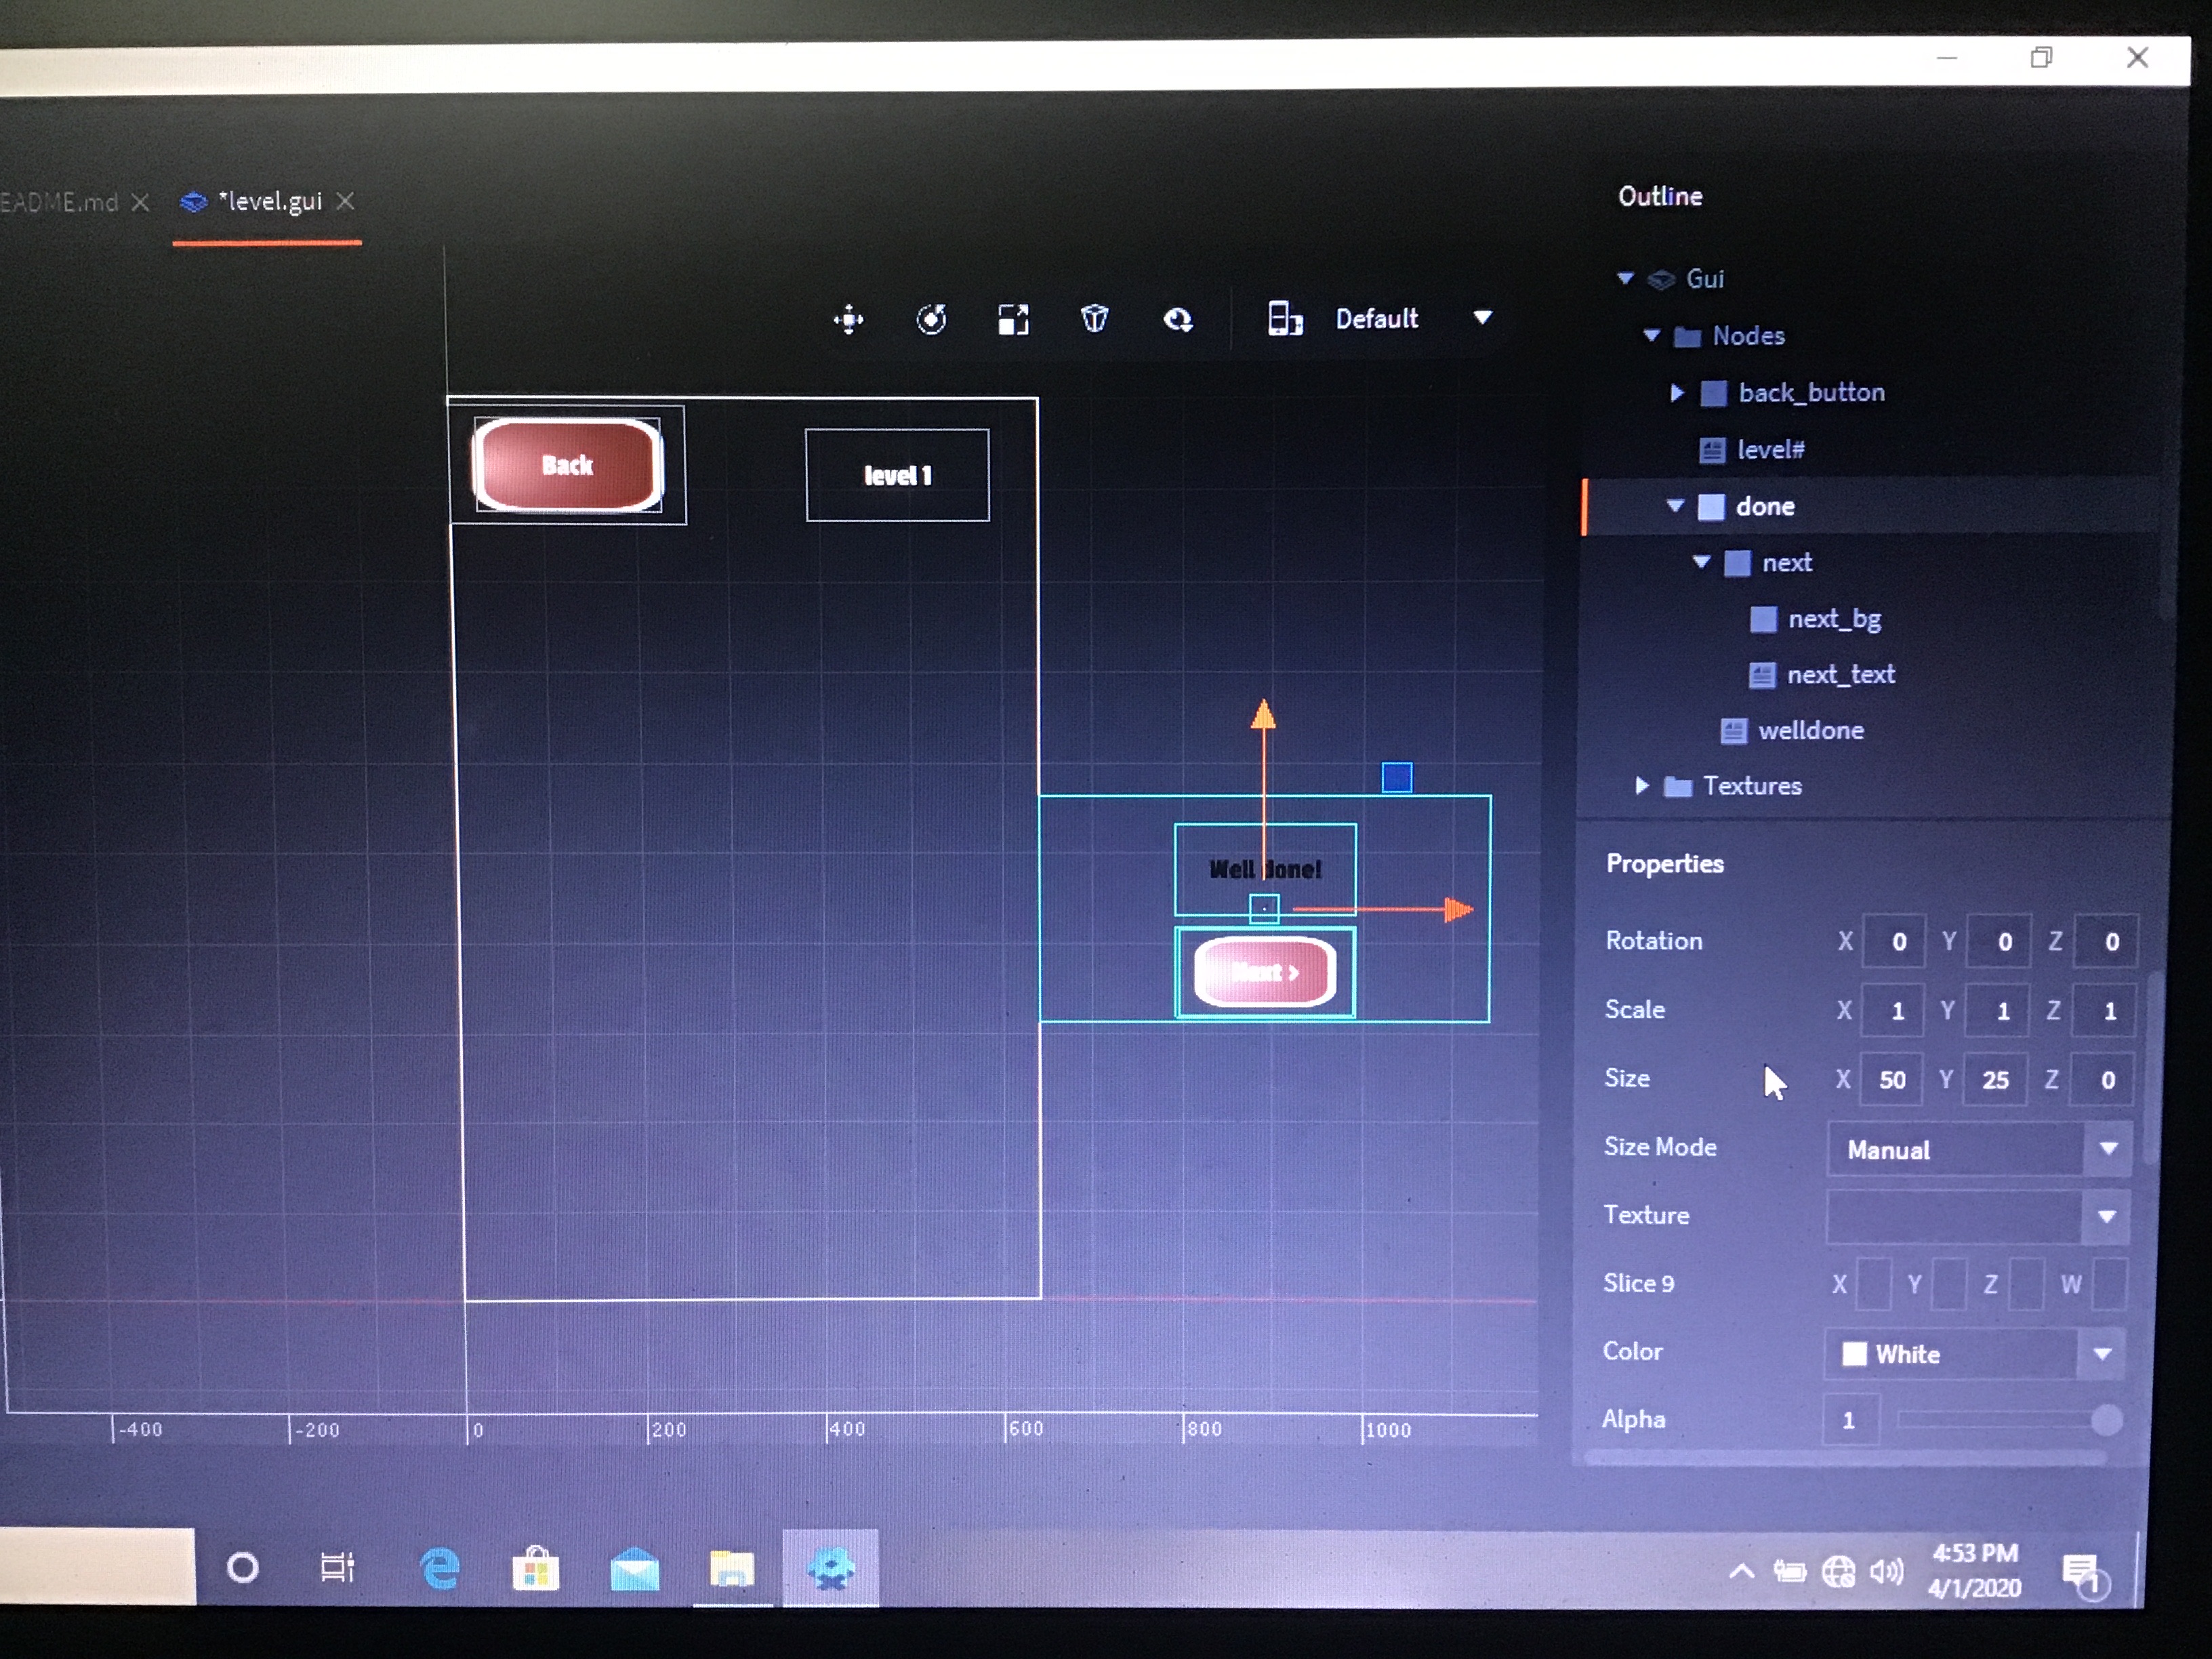Click the next_bg box icon
The height and width of the screenshot is (1659, 2212).
1763,619
